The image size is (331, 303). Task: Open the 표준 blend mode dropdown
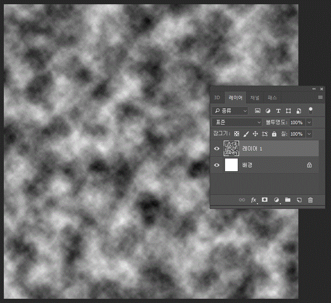click(237, 122)
